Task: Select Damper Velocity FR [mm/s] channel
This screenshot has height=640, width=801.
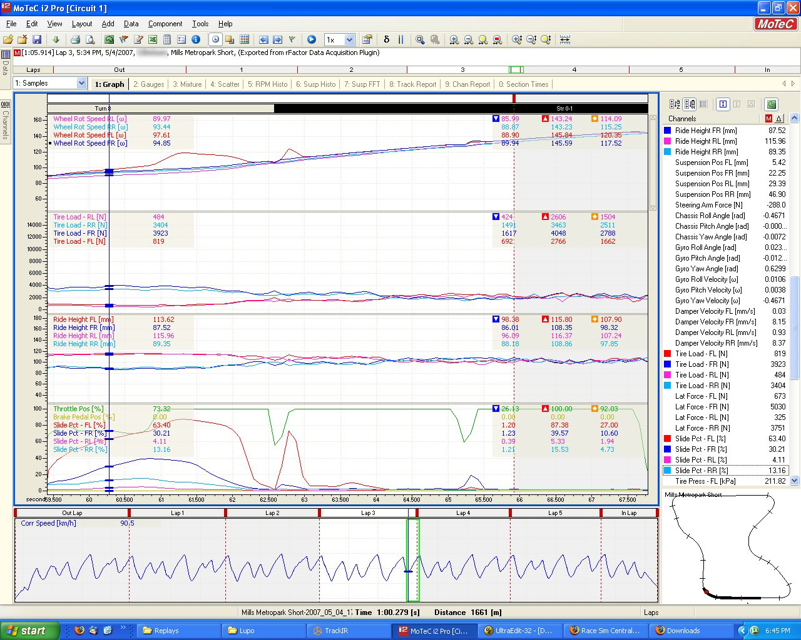Action: pos(725,322)
